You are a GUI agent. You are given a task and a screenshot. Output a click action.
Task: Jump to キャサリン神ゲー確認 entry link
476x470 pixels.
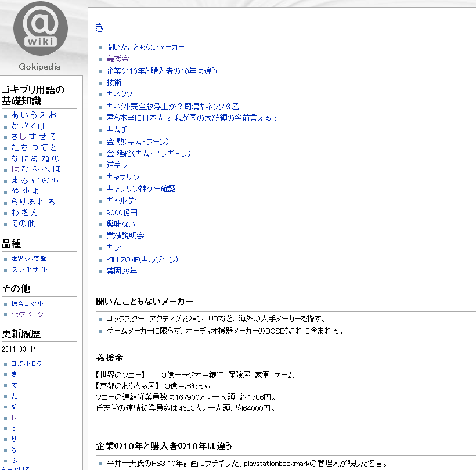(141, 189)
